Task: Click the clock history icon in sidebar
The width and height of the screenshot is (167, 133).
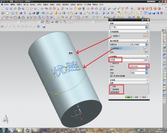Action: 164,68
